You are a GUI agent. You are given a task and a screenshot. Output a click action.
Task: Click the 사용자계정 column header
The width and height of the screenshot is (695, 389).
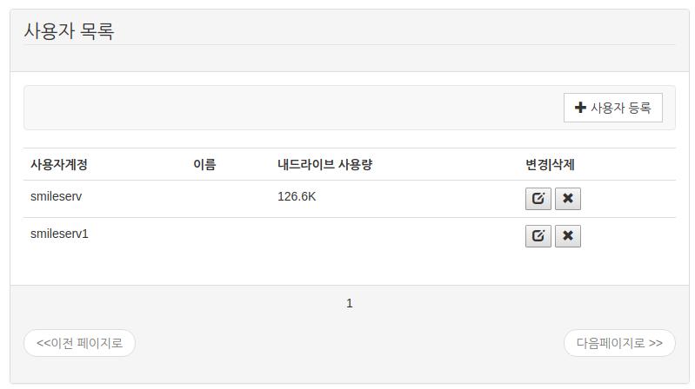point(59,164)
